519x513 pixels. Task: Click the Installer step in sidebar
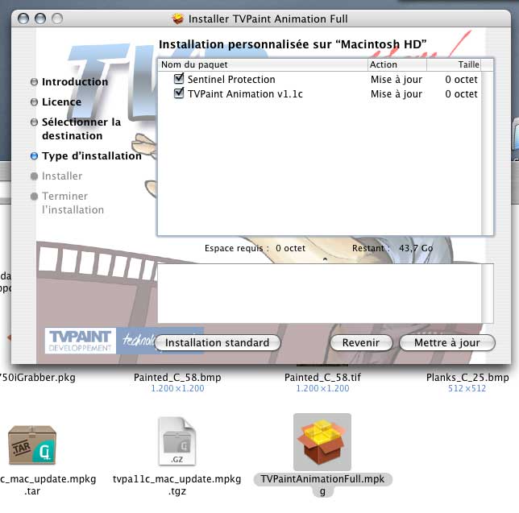(x=62, y=176)
